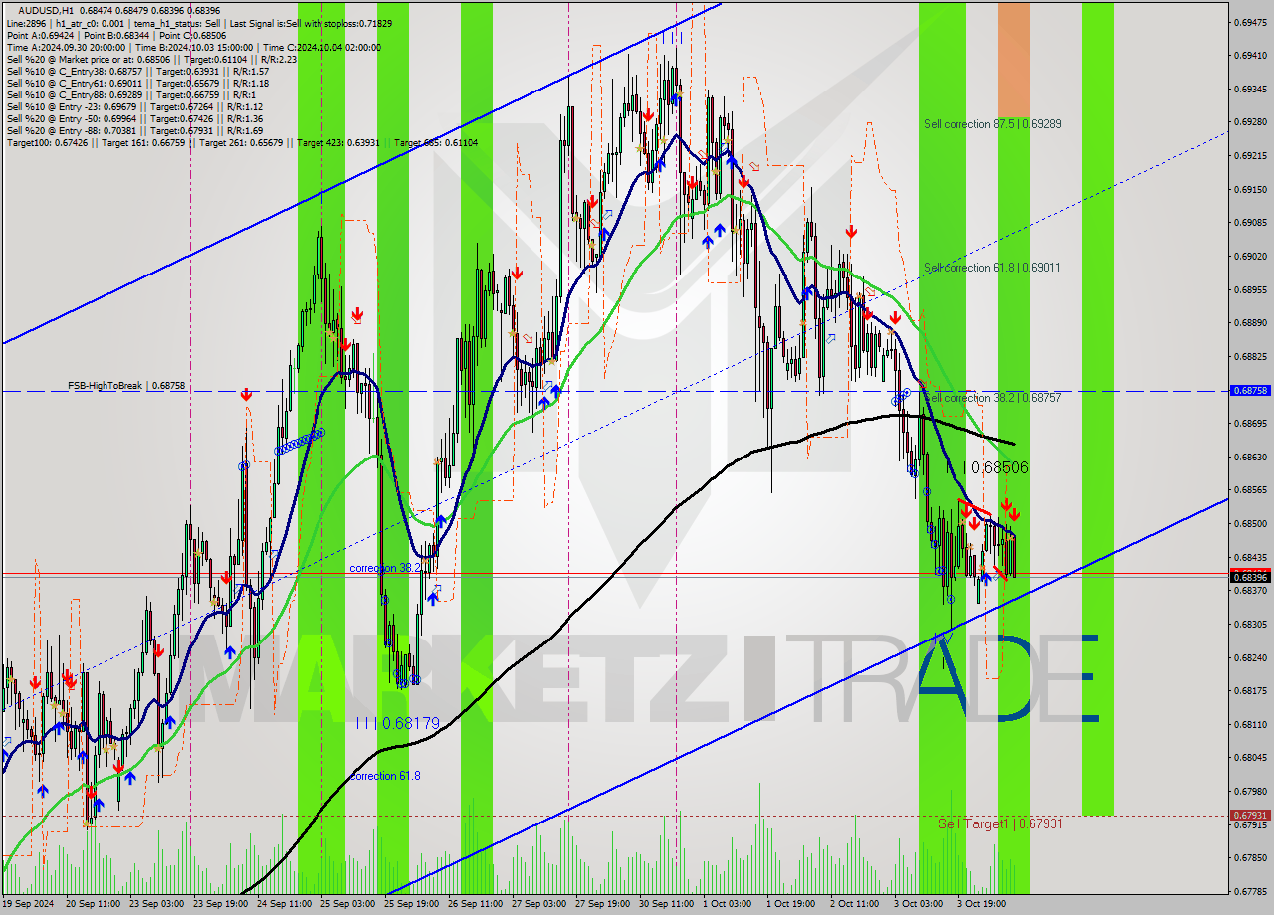This screenshot has width=1274, height=915.
Task: Click the orange zone near Sell correction 87.5
Action: click(x=1014, y=60)
